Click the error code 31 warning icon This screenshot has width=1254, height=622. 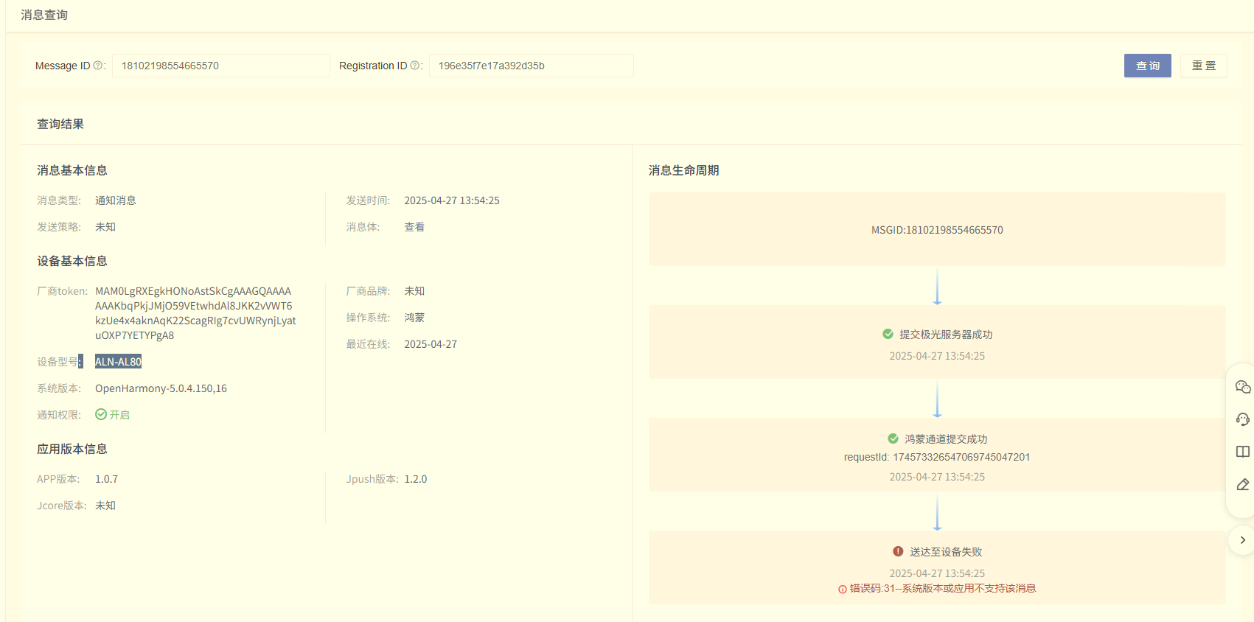click(843, 589)
